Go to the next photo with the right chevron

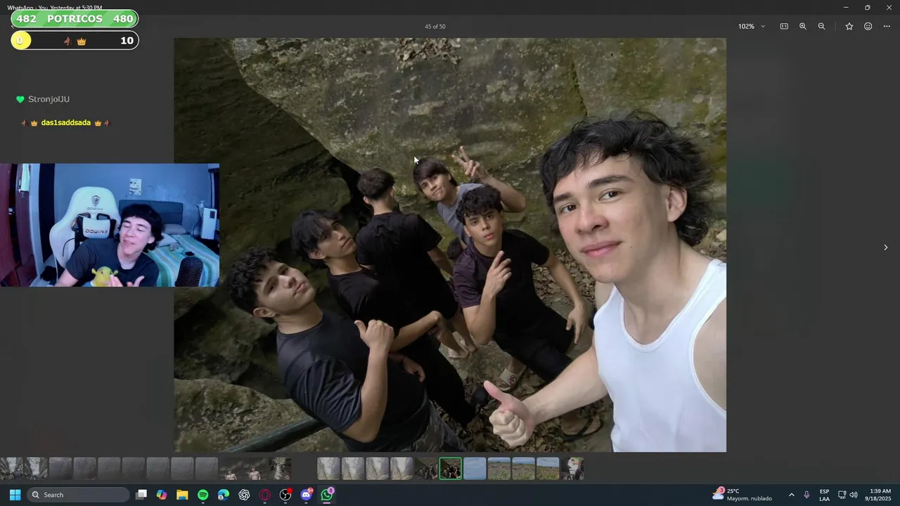pyautogui.click(x=885, y=247)
